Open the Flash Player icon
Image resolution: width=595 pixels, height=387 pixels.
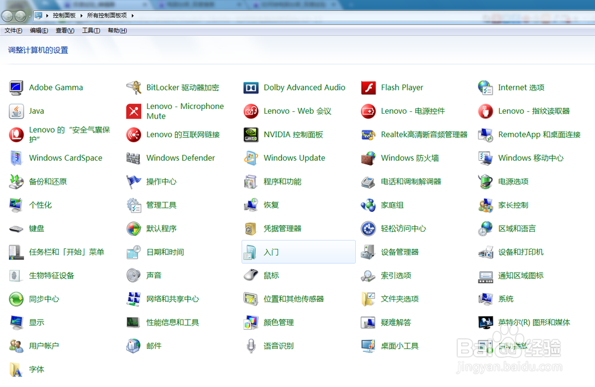click(368, 88)
